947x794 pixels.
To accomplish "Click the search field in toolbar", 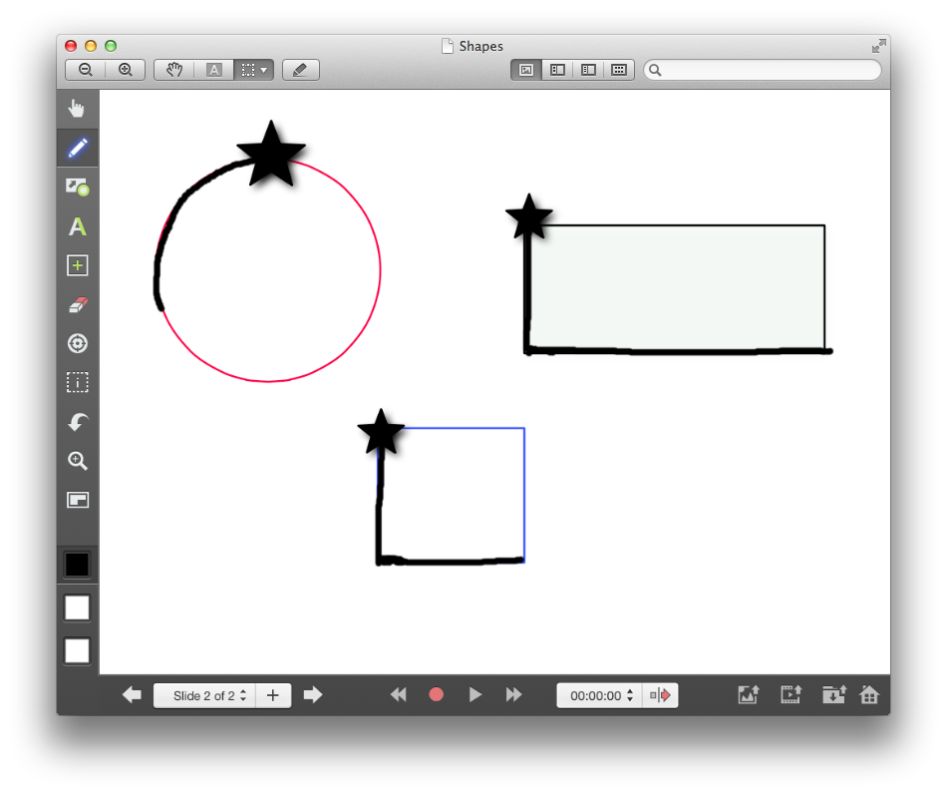I will click(763, 70).
